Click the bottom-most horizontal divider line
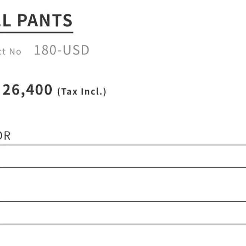This screenshot has width=246, height=246. 123,224
